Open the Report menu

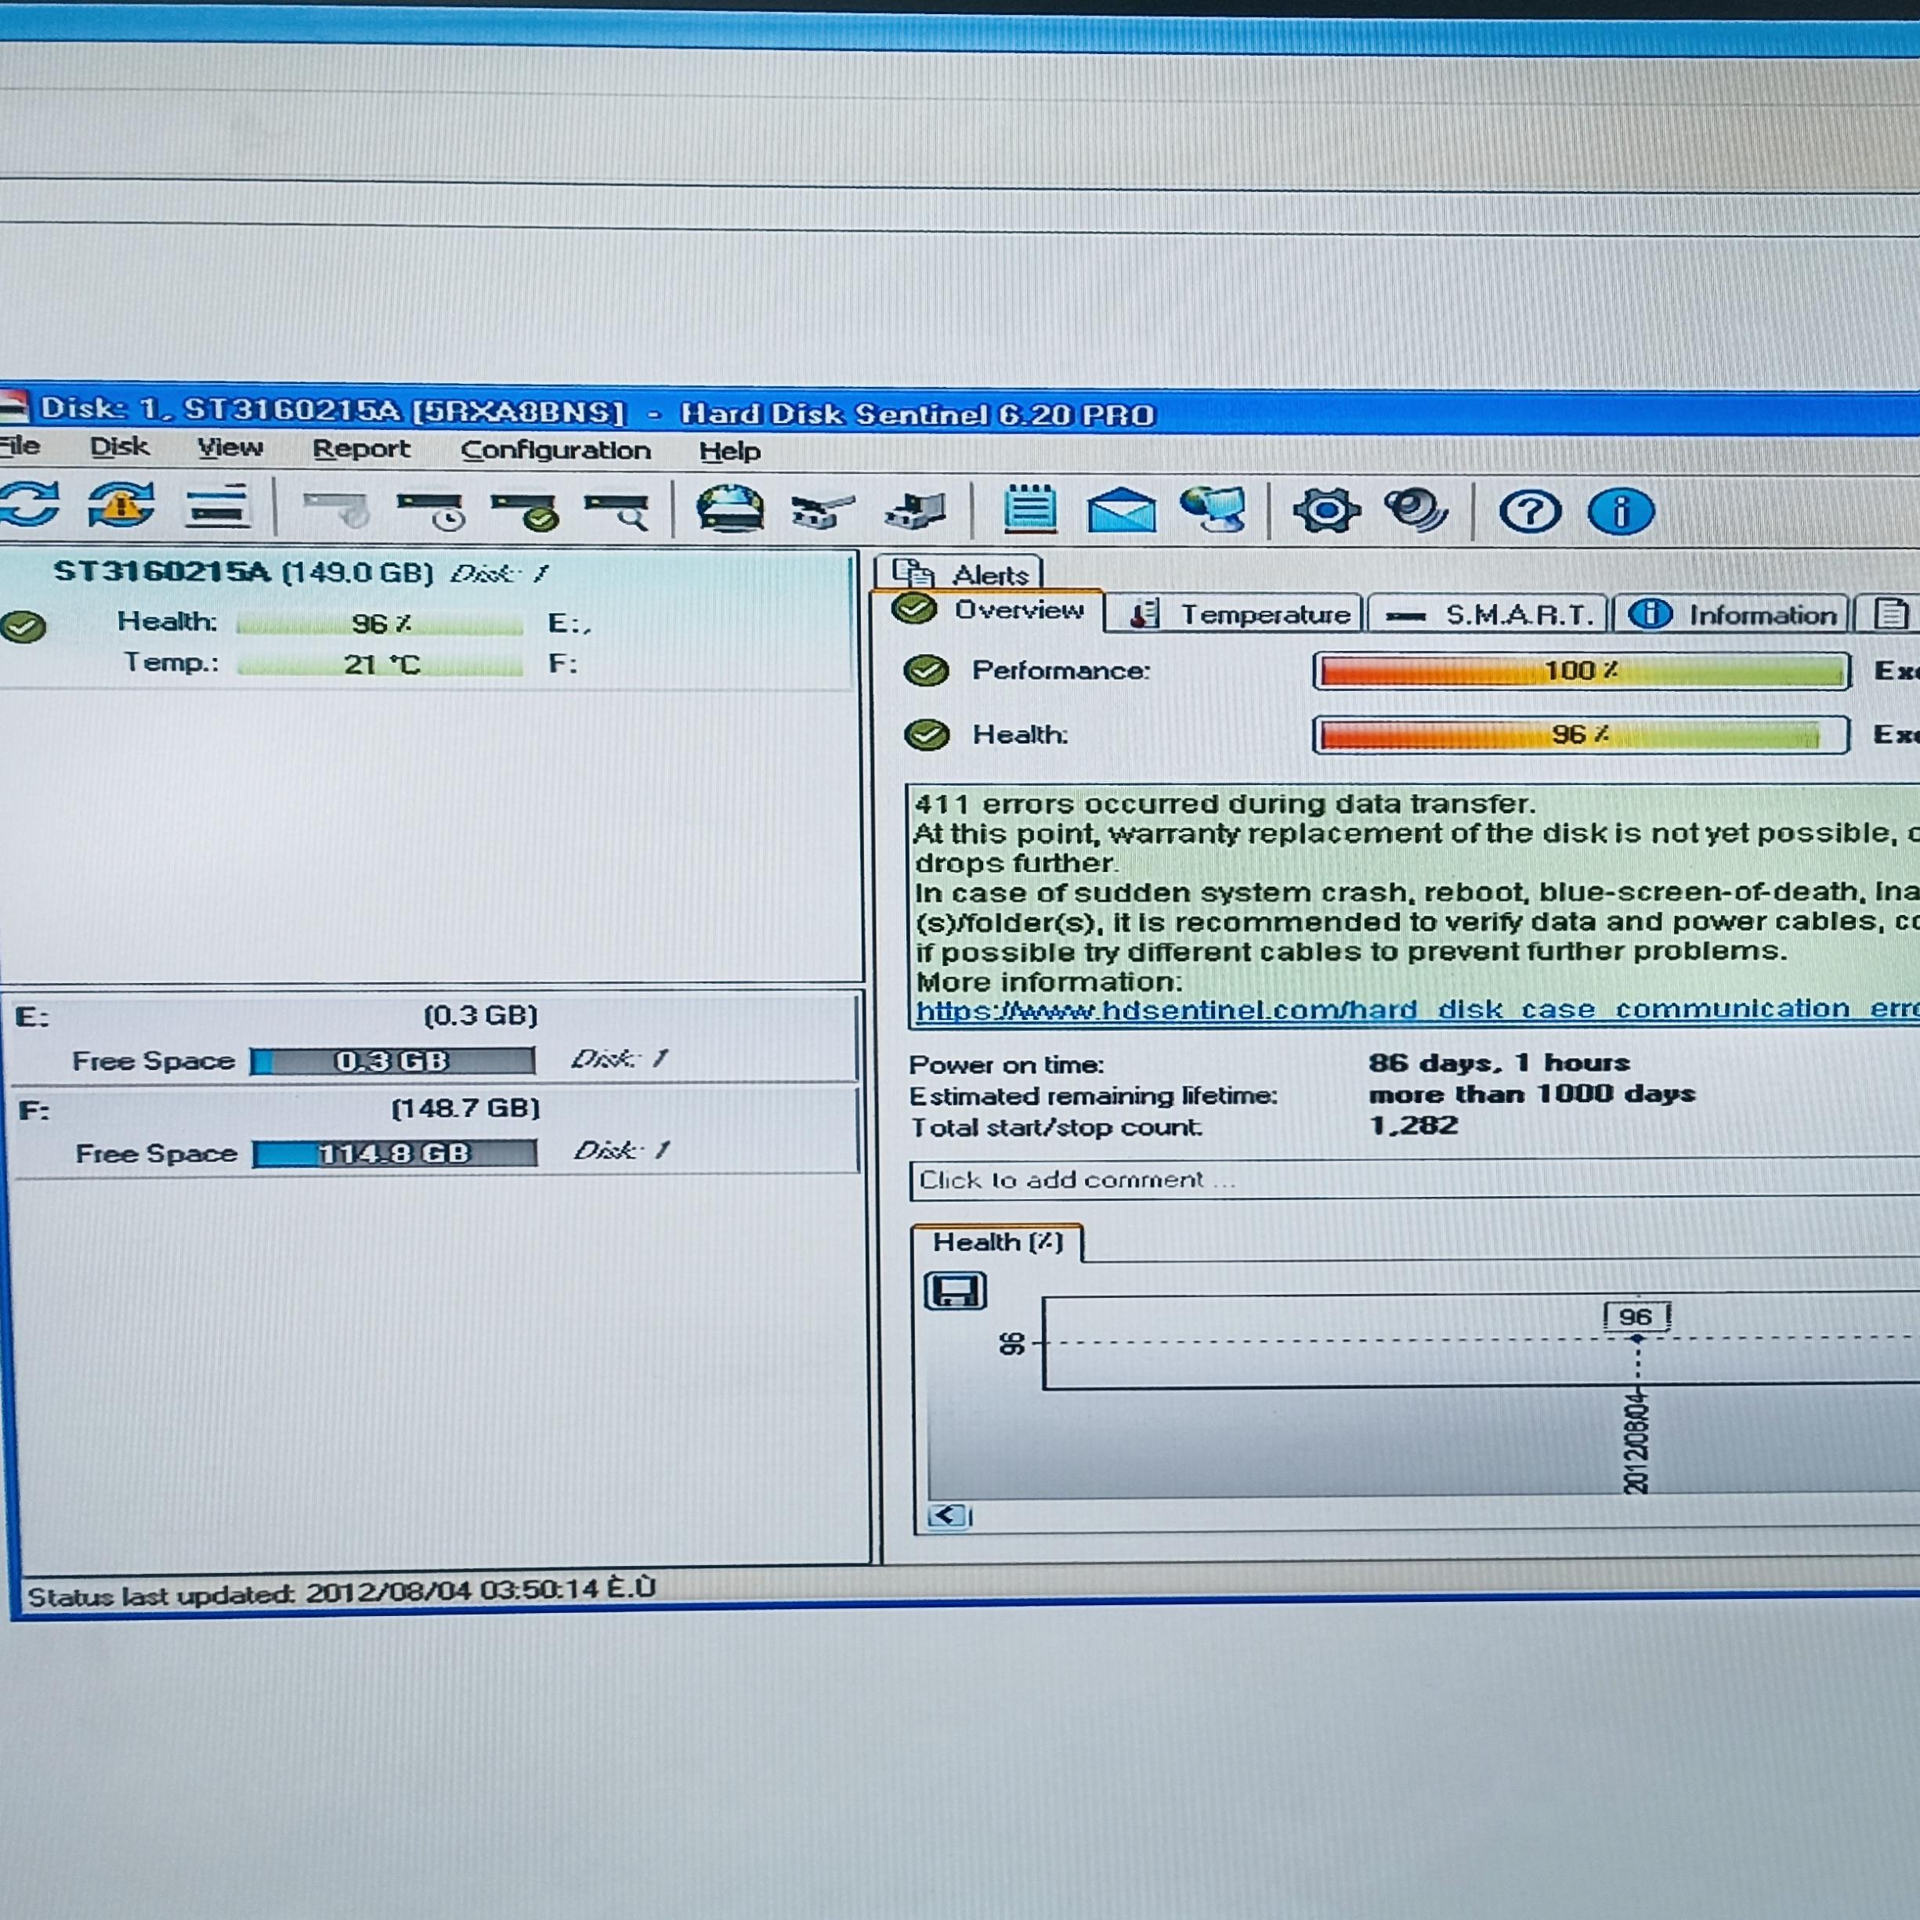(x=361, y=449)
